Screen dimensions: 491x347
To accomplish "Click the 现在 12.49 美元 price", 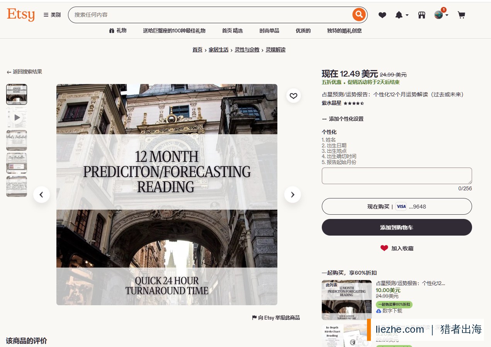I will click(x=350, y=74).
